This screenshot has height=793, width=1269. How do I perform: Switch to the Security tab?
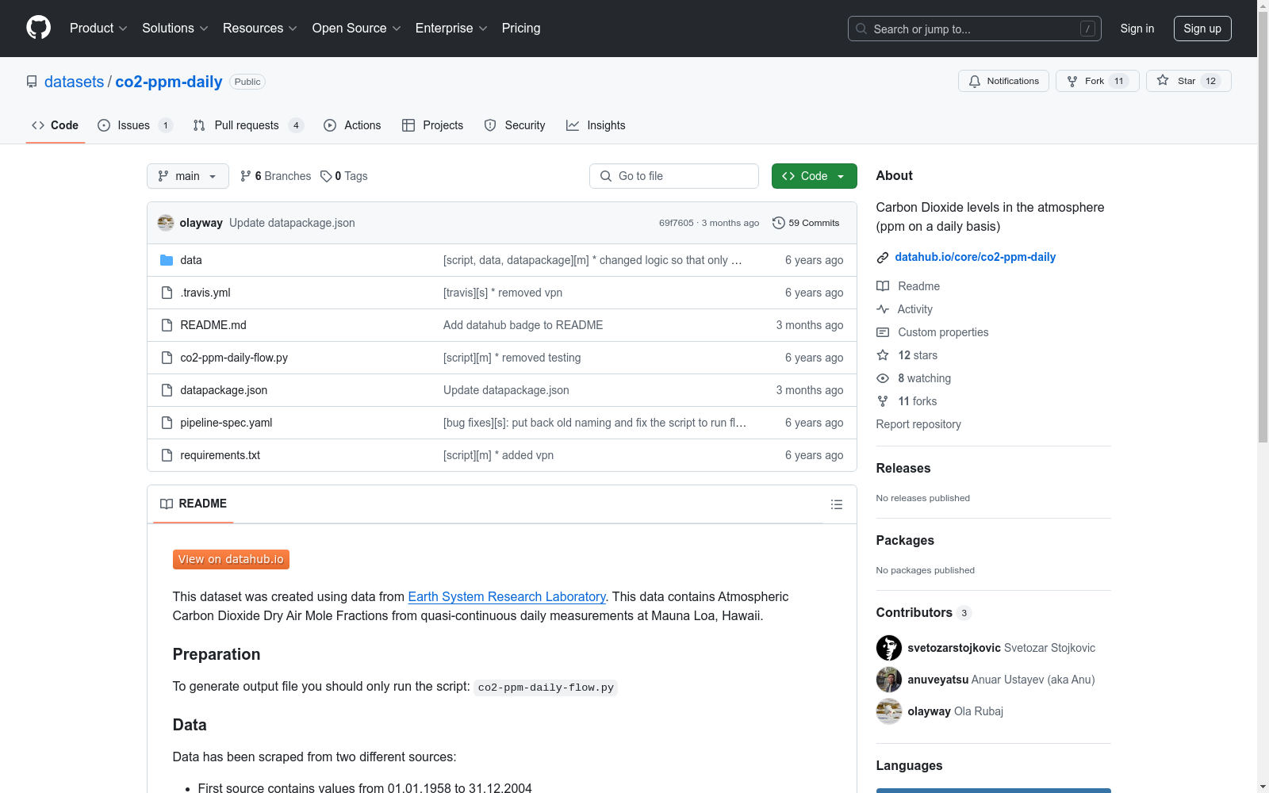coord(515,125)
